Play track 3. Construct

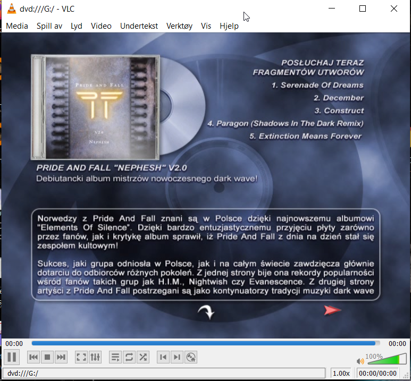coord(339,111)
